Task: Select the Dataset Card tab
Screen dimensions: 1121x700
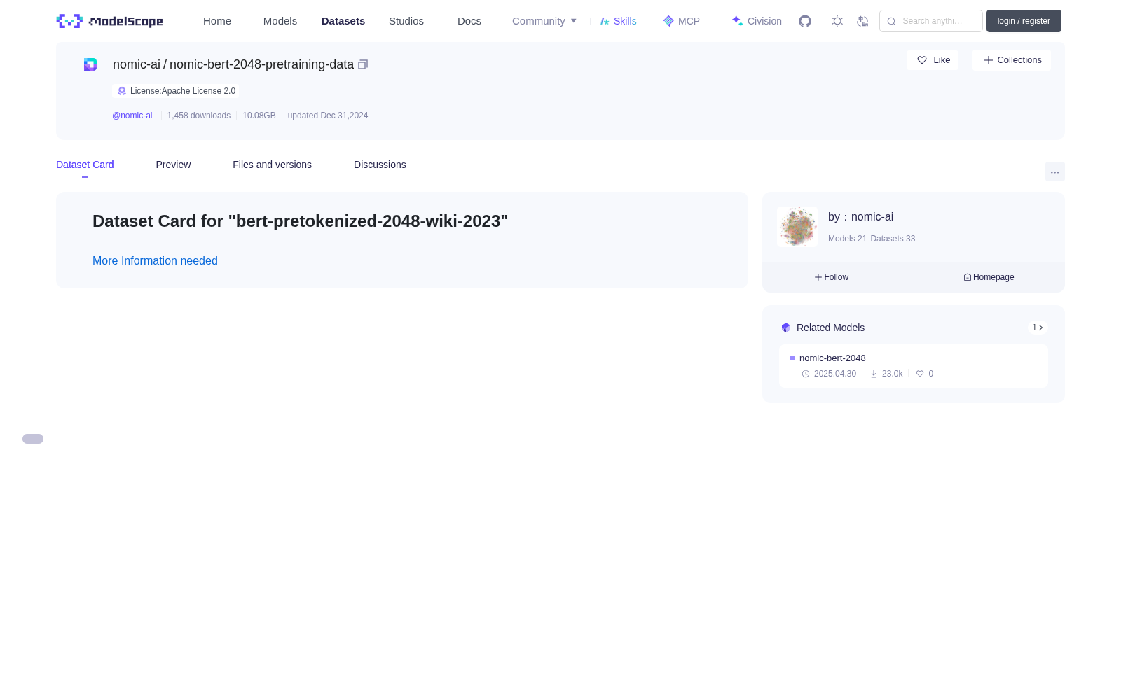Action: (85, 164)
